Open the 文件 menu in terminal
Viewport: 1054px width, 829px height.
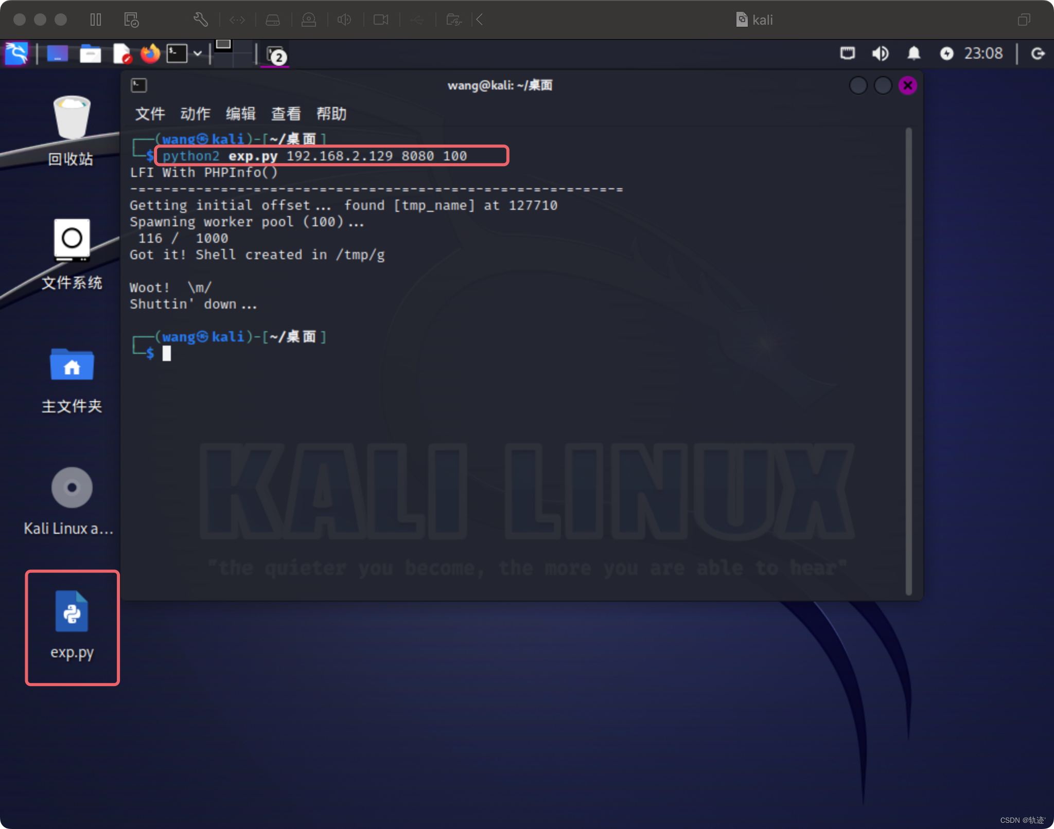pyautogui.click(x=150, y=114)
